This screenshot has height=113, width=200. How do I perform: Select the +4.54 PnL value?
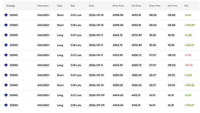point(188,75)
